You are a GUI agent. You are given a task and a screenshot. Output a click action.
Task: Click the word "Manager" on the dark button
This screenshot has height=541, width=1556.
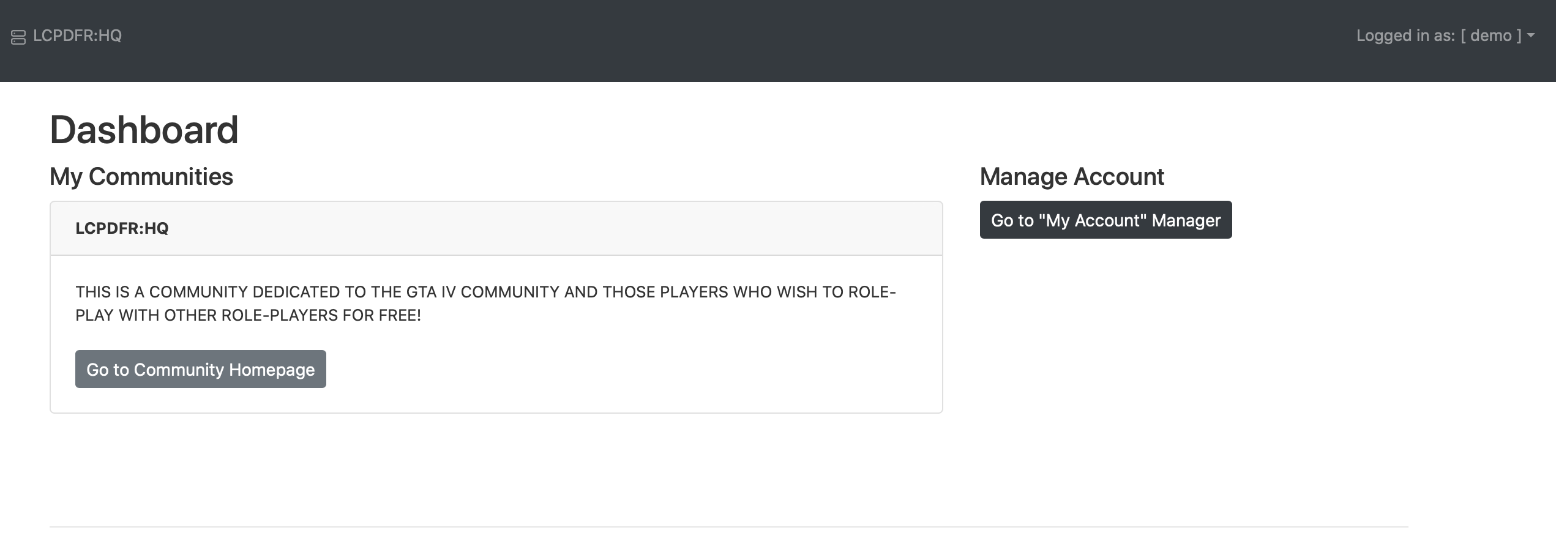coord(1186,220)
